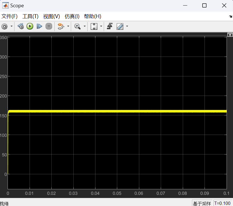
Task: Expand the axes scaling dropdown arrow
Action: [x=101, y=26]
